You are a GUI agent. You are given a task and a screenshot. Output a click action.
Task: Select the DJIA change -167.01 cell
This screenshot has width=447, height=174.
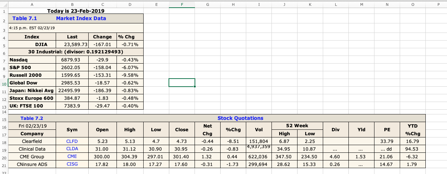pos(102,45)
